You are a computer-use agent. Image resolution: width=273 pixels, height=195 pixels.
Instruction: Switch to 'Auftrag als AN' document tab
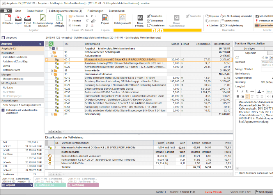50,185
